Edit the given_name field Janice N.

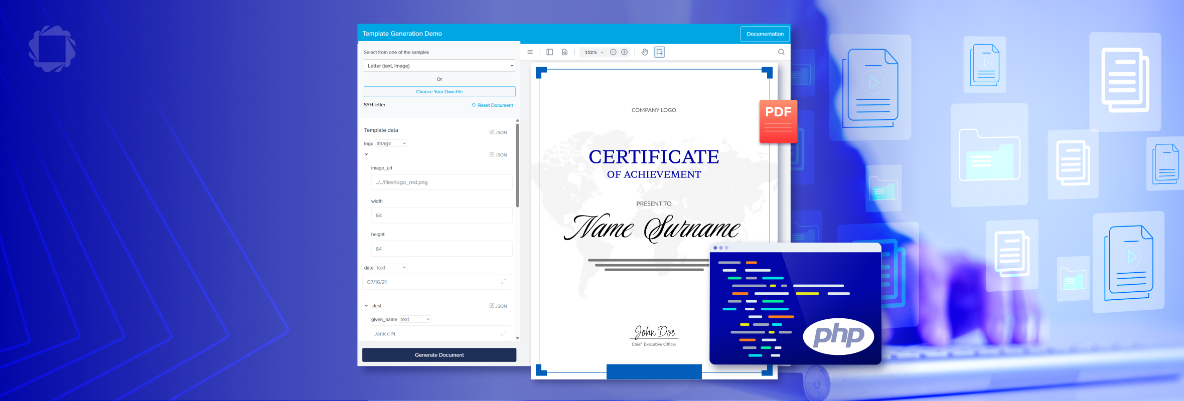pos(440,333)
